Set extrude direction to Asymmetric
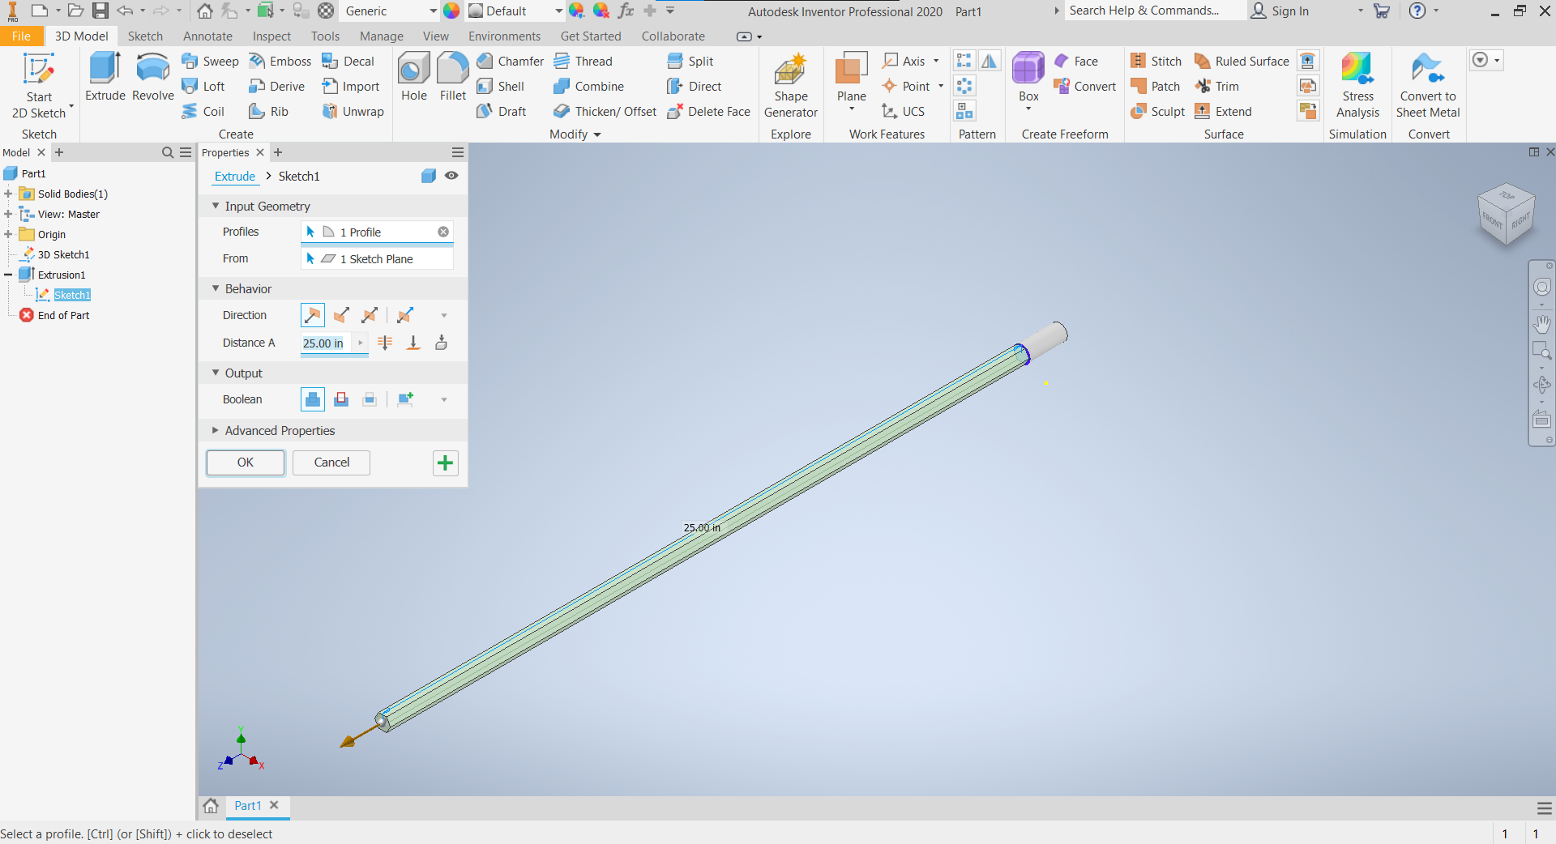Viewport: 1556px width, 844px height. (405, 315)
